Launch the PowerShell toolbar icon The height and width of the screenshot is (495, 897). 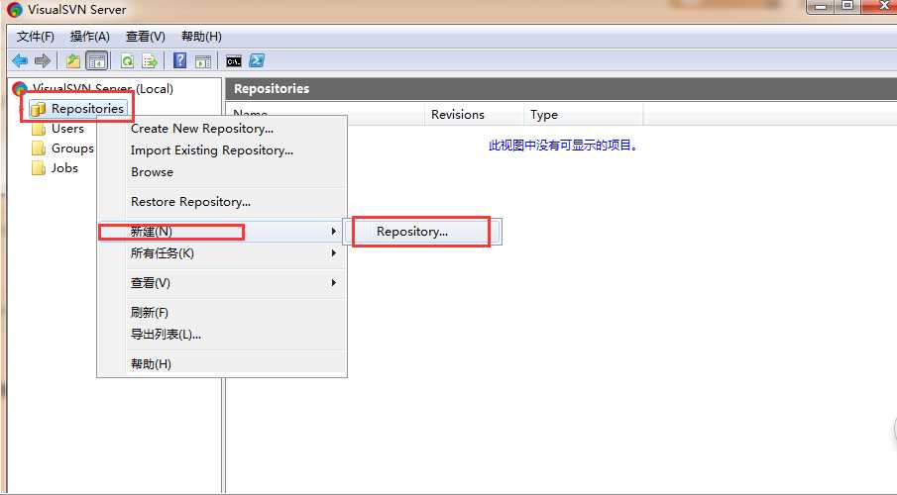[x=257, y=60]
